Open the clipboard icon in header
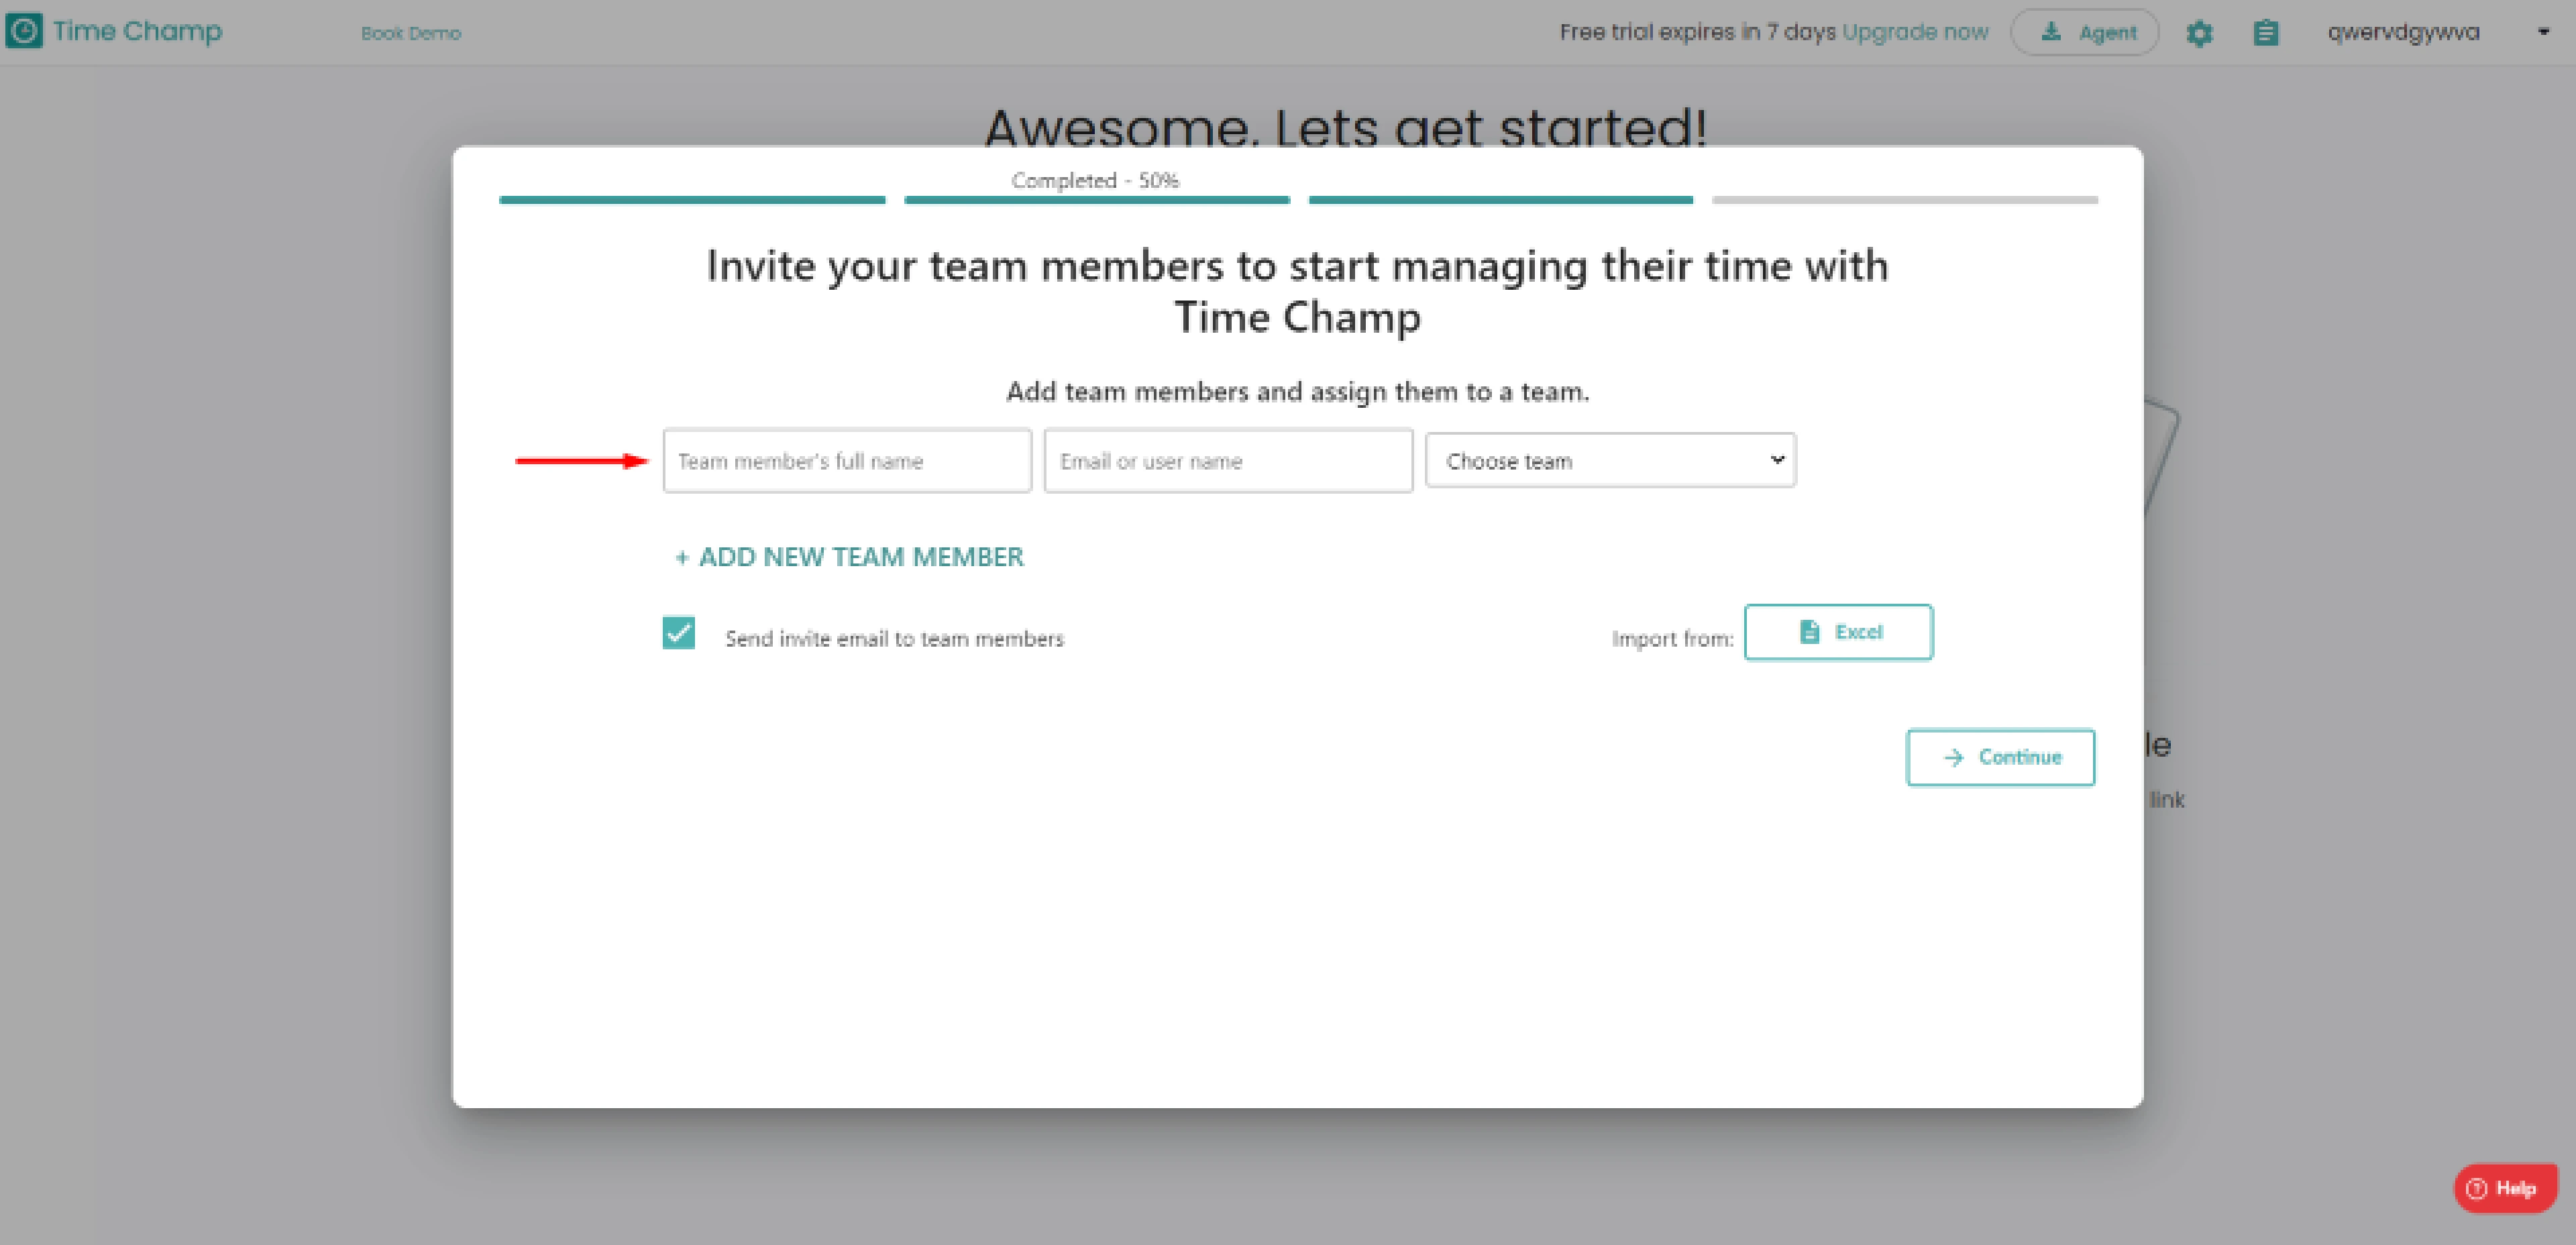This screenshot has height=1245, width=2576. tap(2266, 33)
